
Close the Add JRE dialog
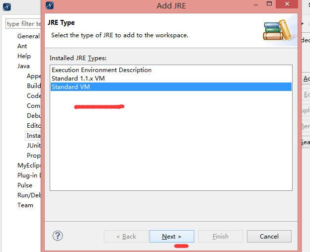click(x=287, y=4)
